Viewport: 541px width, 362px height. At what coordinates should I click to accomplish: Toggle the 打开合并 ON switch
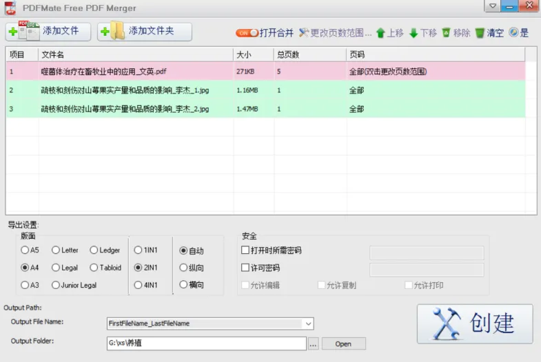pos(247,33)
